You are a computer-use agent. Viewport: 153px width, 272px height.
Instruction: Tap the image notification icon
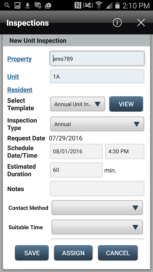pos(17,5)
